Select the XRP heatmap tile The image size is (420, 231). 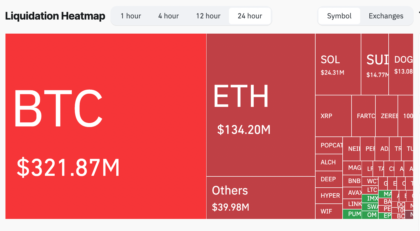tap(333, 116)
